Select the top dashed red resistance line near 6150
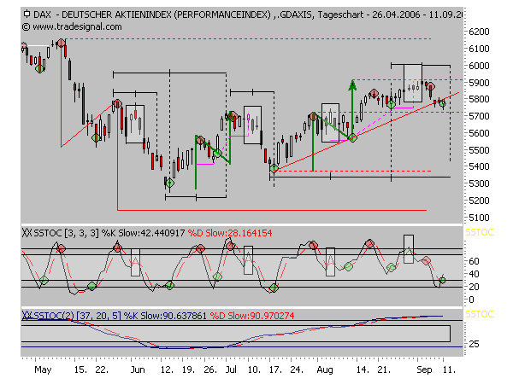This screenshot has width=513, height=384. [x=249, y=39]
